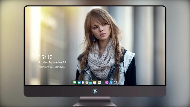Open the Clock app in dock
The width and height of the screenshot is (190, 107).
pyautogui.click(x=83, y=83)
